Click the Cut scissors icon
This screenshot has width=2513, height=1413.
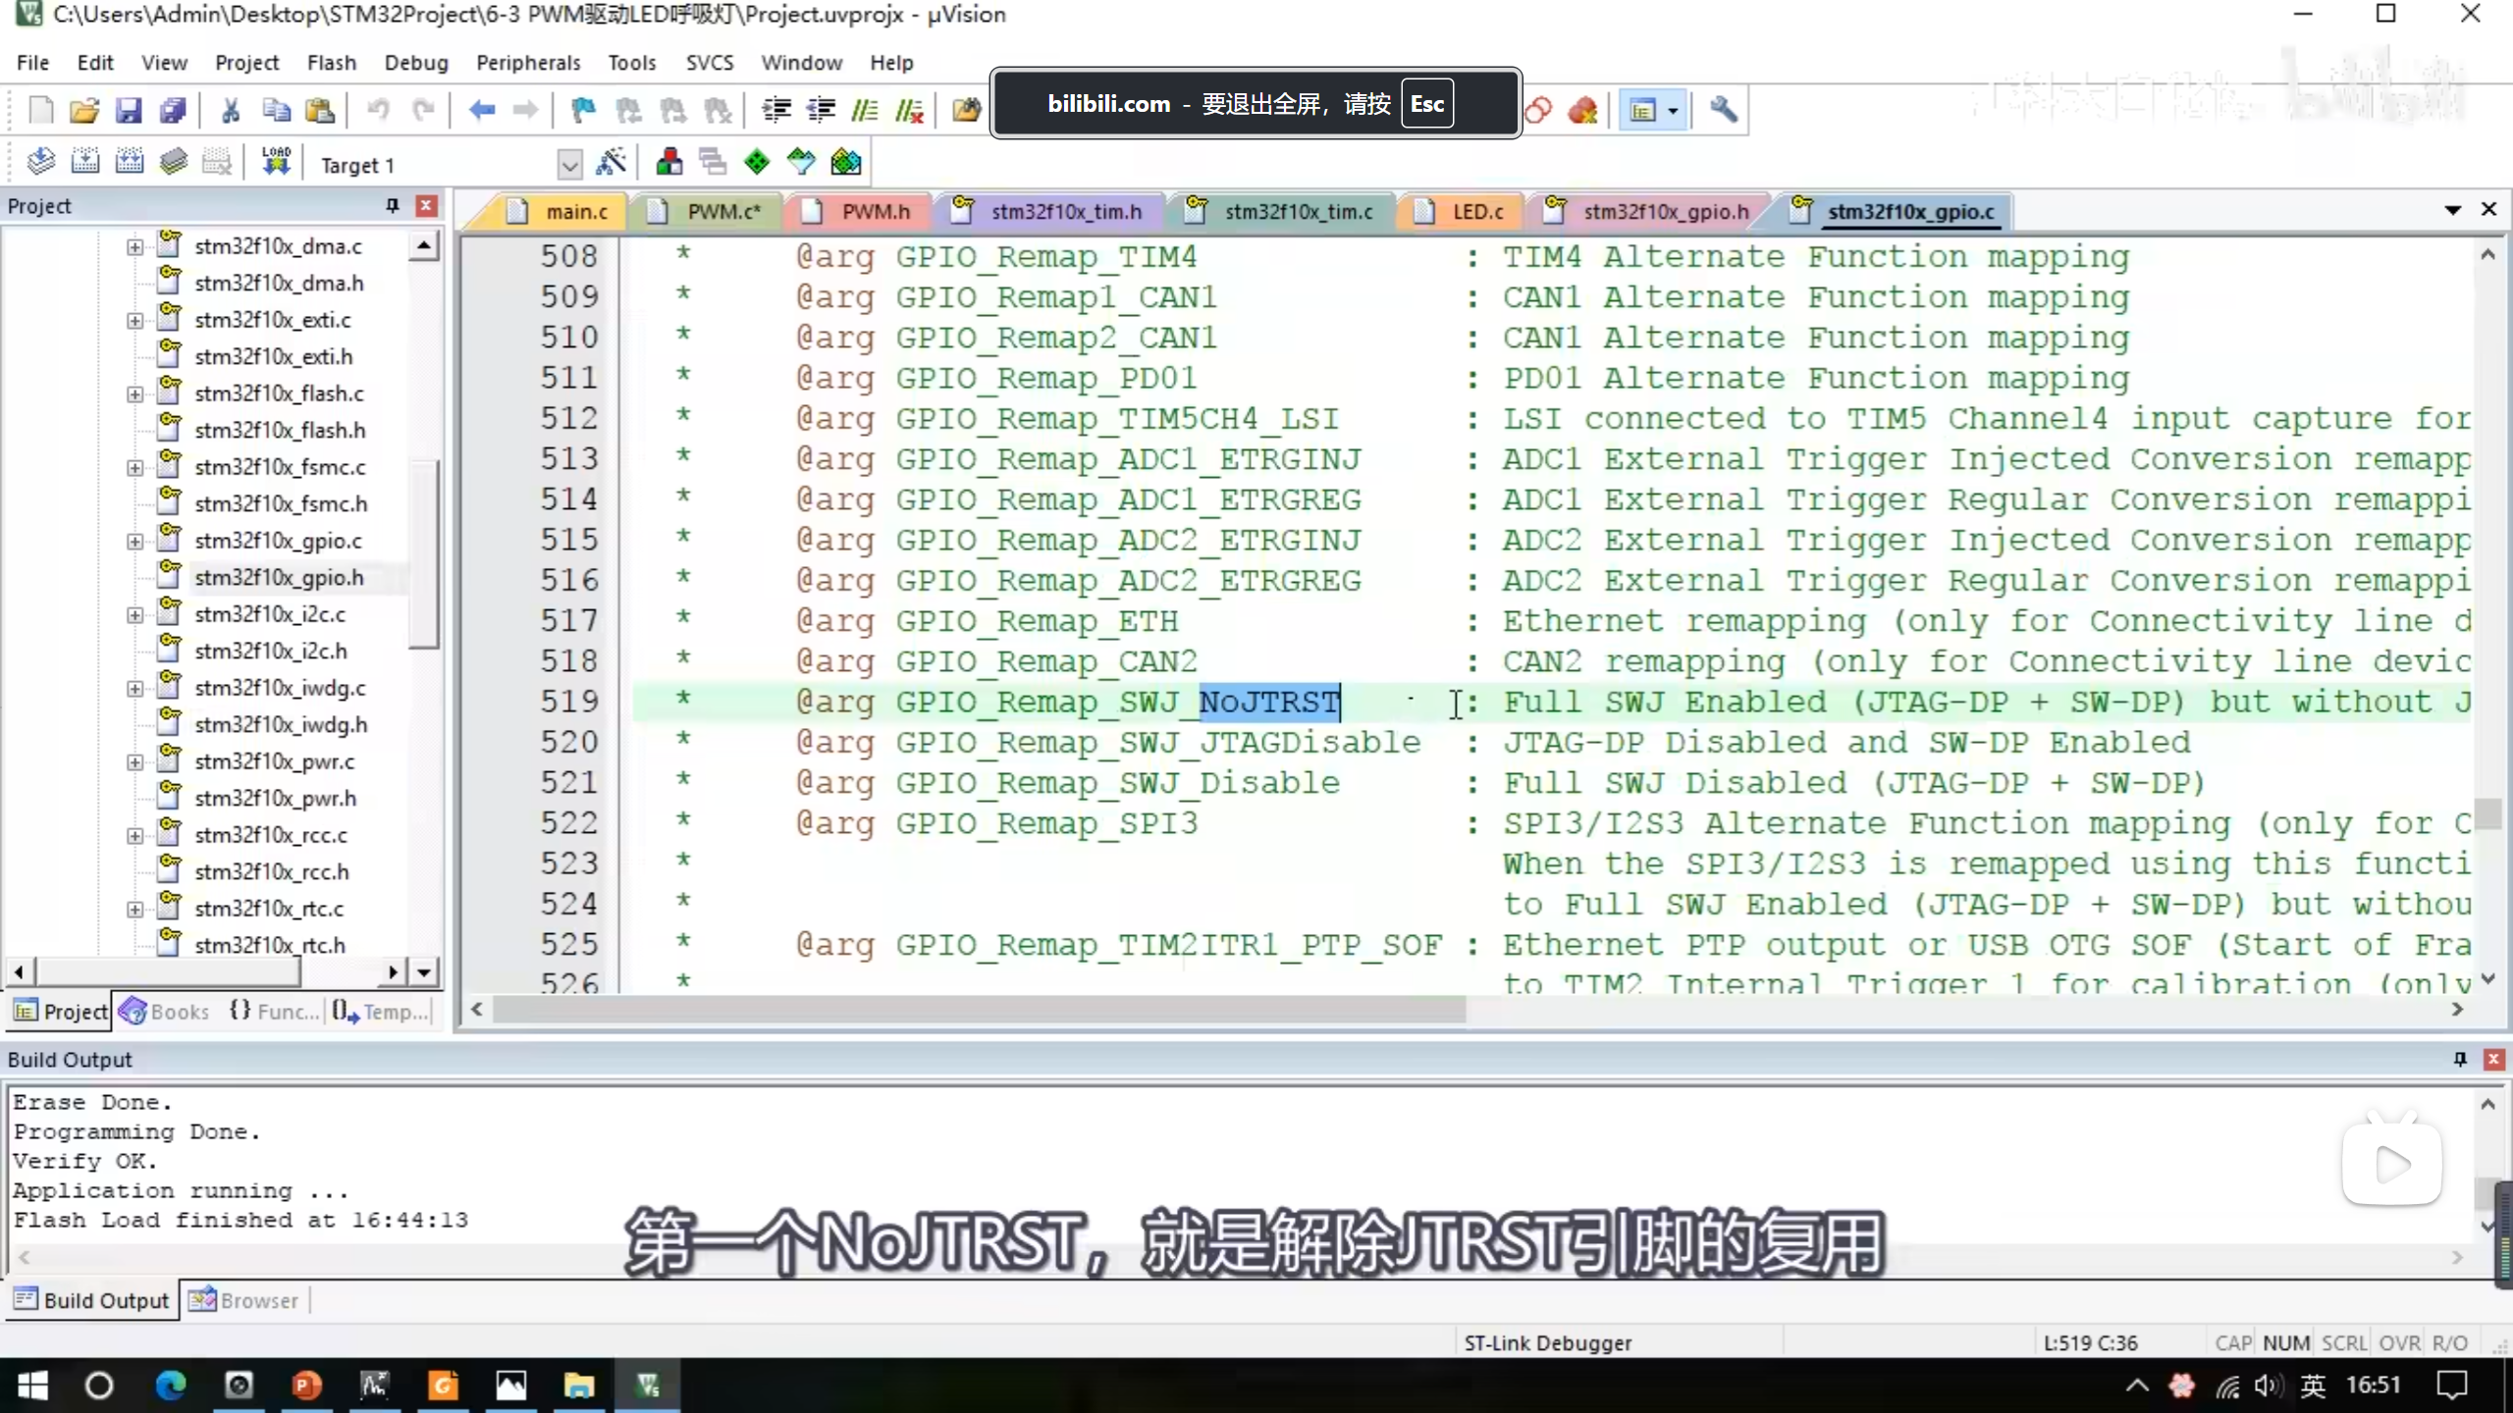coord(231,110)
